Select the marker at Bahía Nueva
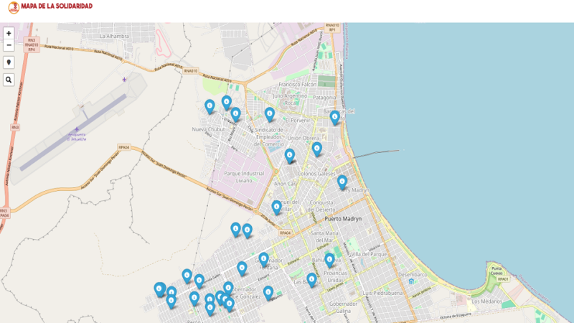This screenshot has width=574, height=323. (329, 261)
